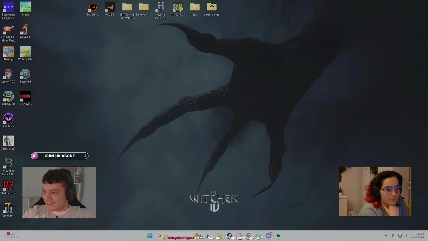The width and height of the screenshot is (428, 241).
Task: Open the volume tray icon
Action: tap(405, 236)
